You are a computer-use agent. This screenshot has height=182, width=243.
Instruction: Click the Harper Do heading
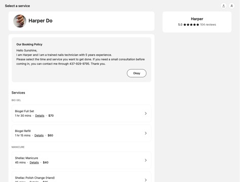[40, 21]
